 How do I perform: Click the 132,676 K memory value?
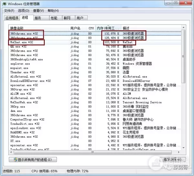point(112,34)
